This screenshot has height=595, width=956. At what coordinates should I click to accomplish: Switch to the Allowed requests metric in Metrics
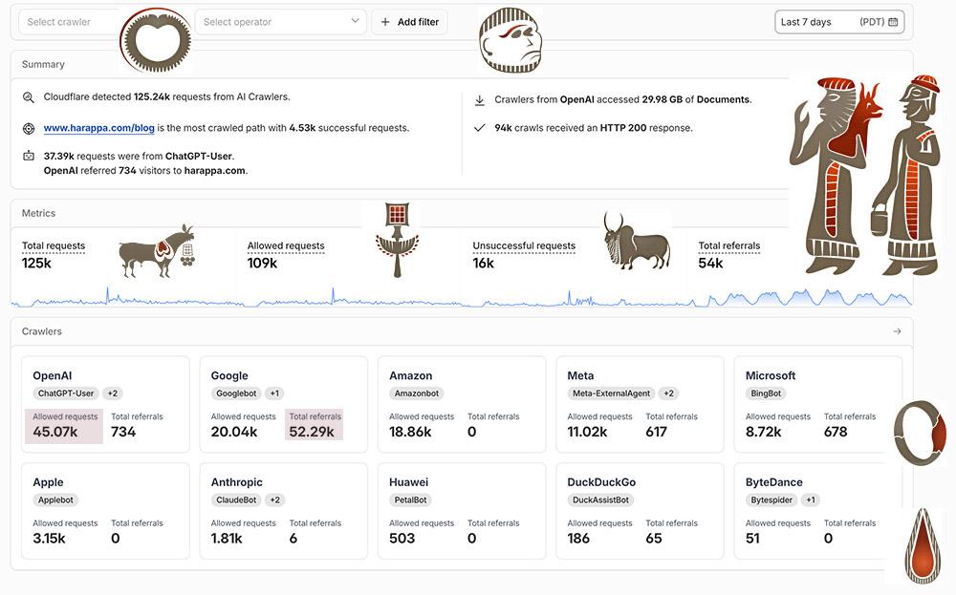pos(286,246)
